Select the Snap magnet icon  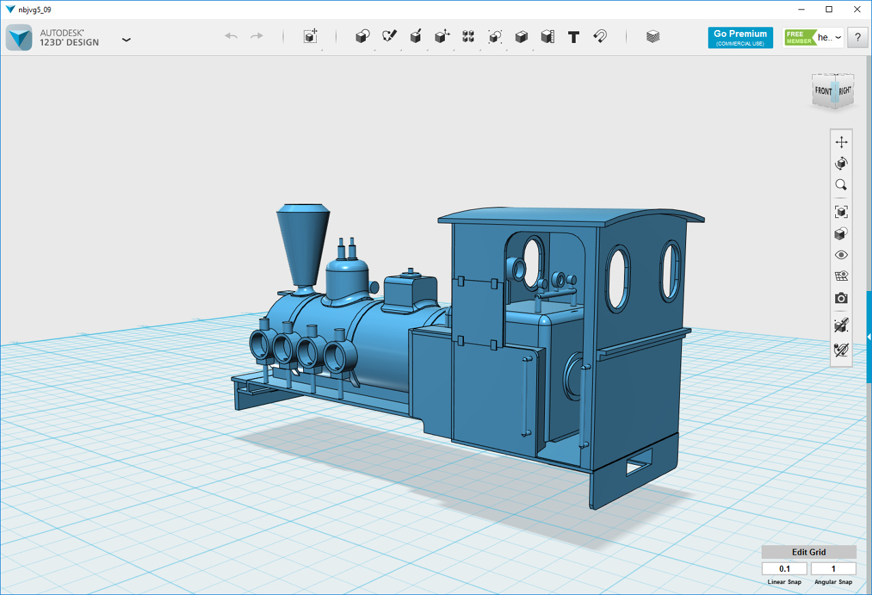point(600,37)
